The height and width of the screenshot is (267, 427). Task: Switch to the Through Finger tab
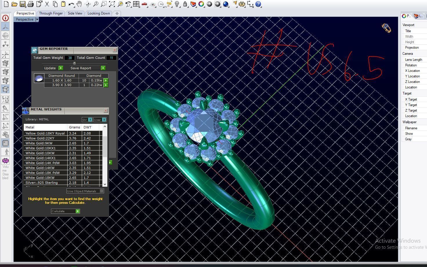[x=51, y=13]
